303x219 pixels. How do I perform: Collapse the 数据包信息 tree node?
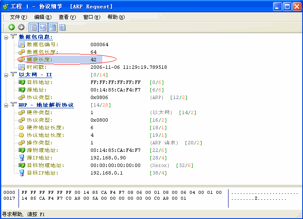[x=6, y=37]
